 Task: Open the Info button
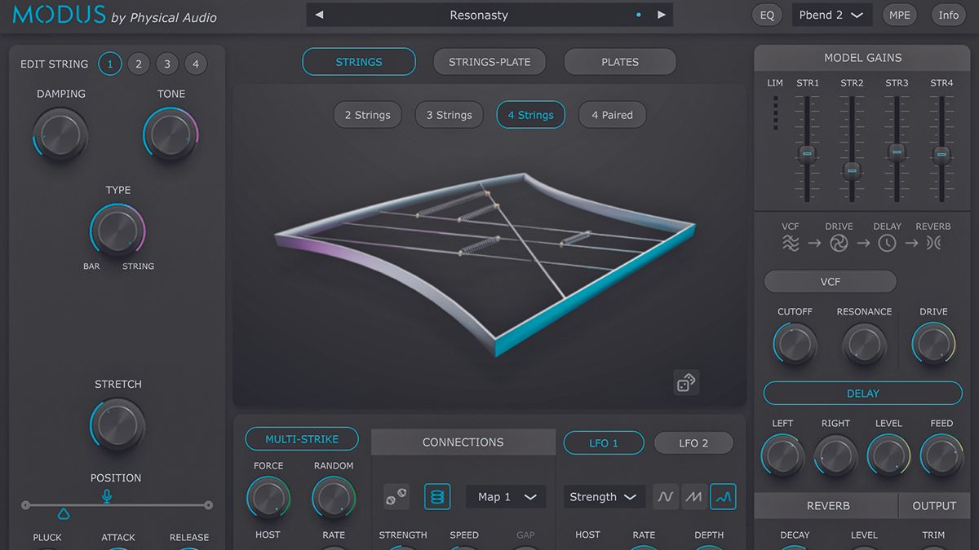(x=948, y=15)
